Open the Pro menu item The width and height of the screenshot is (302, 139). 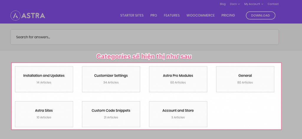point(154,15)
